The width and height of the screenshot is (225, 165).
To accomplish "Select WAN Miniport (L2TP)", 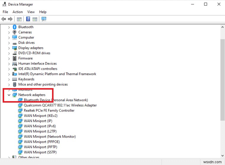I will coord(40,131).
